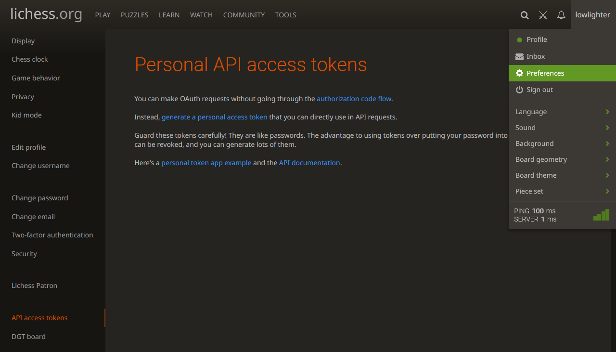616x352 pixels.
Task: Click the lowlighter username button
Action: tap(592, 15)
